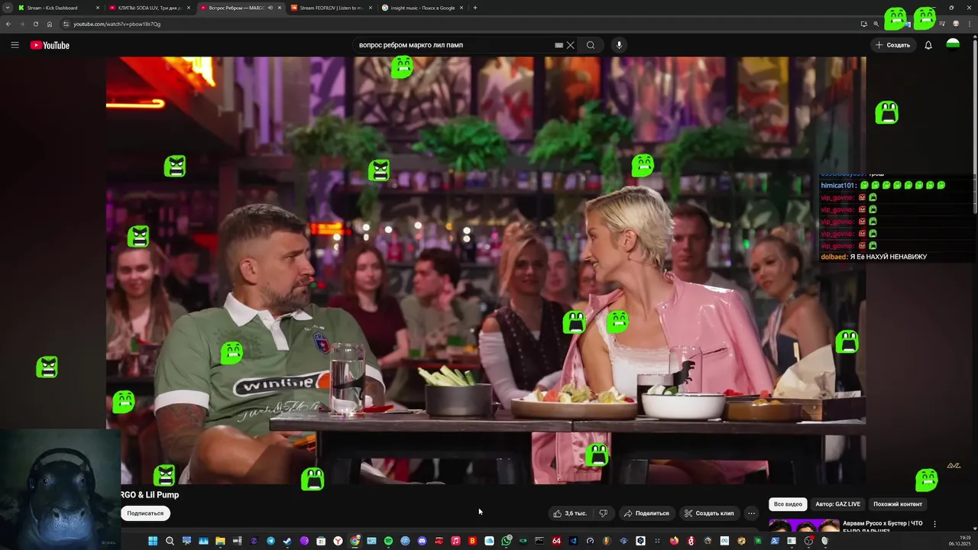Mute the playing YouTube tab audio icon
The image size is (978, 550).
(x=270, y=8)
